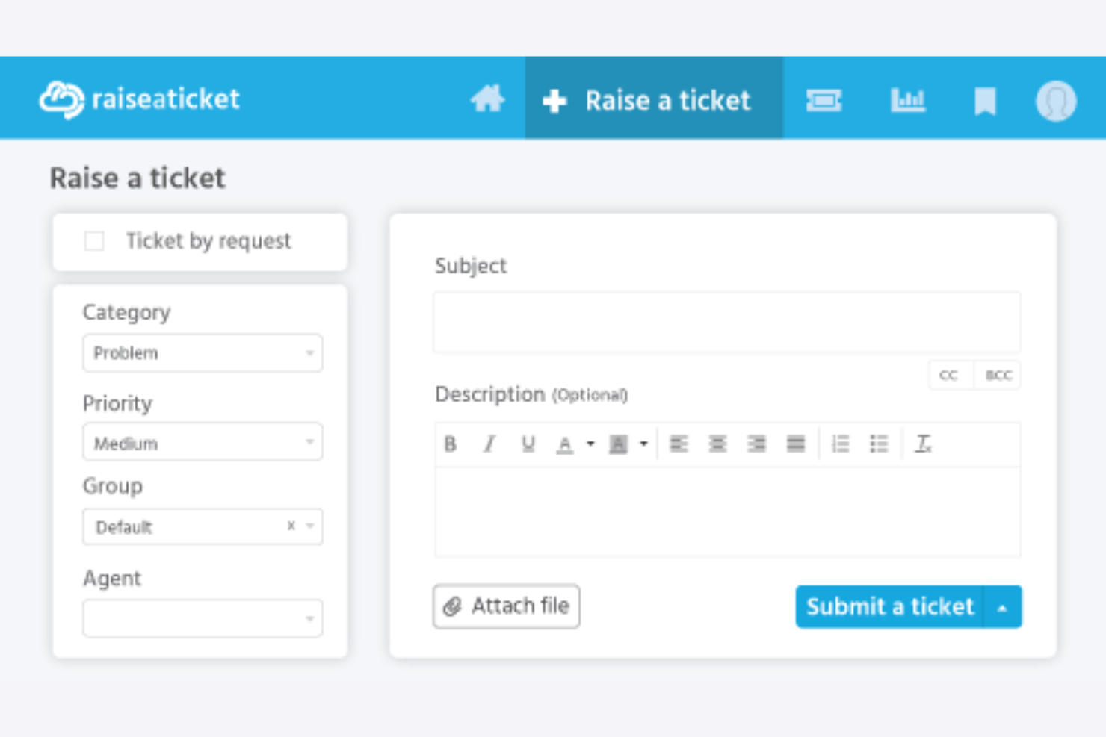Open the Category dropdown showing Problem
Image resolution: width=1106 pixels, height=737 pixels.
(x=202, y=352)
